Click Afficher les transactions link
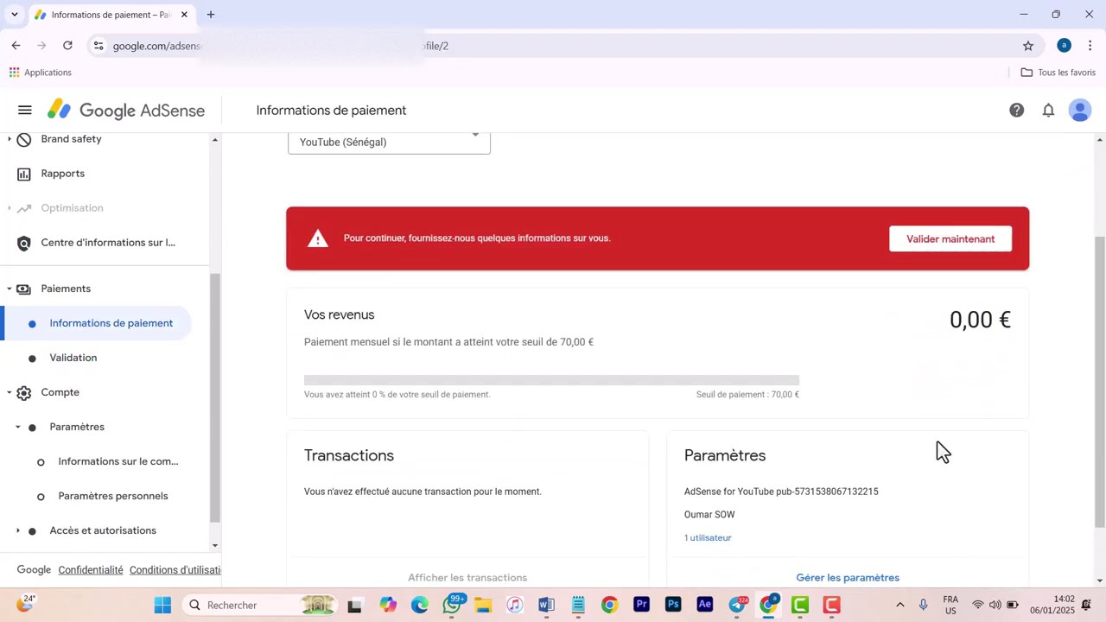The width and height of the screenshot is (1106, 622). (x=467, y=577)
